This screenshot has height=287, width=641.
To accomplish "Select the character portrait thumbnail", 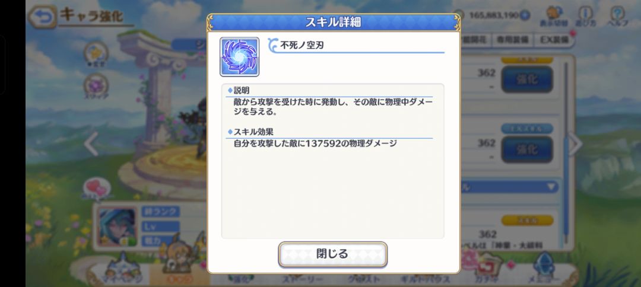I will [118, 227].
